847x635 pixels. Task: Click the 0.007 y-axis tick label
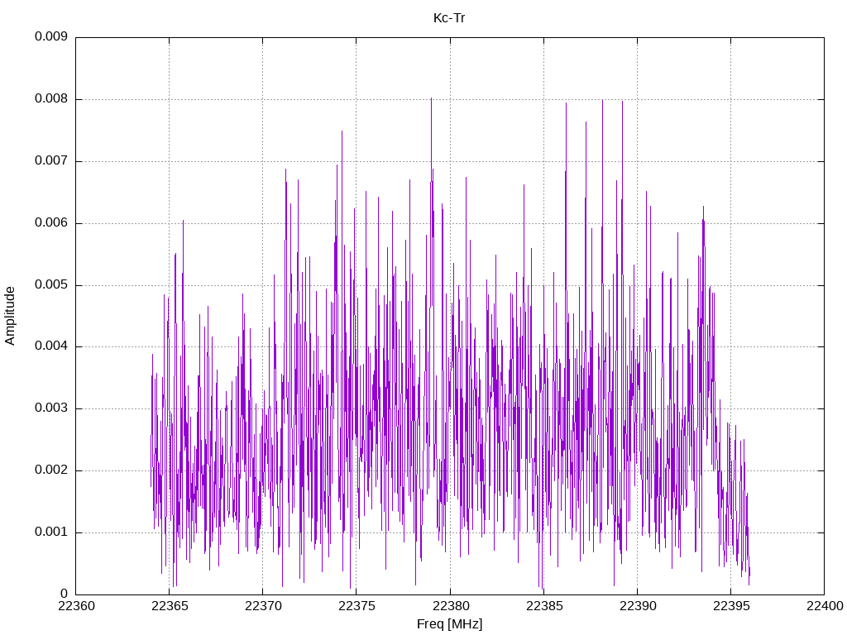pyautogui.click(x=51, y=160)
